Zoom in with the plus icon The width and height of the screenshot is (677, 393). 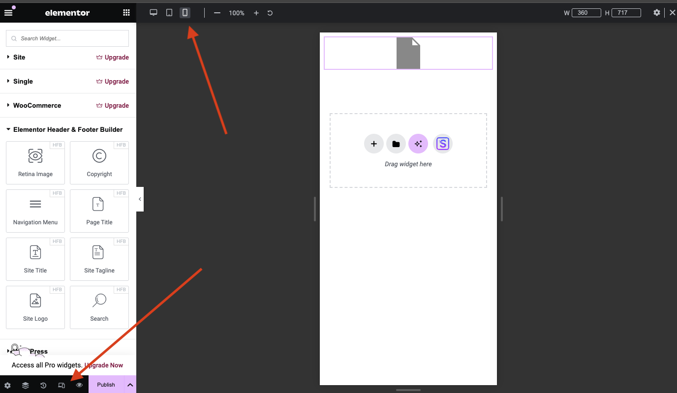point(256,13)
